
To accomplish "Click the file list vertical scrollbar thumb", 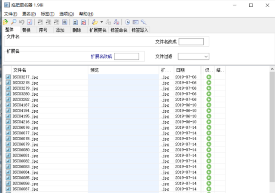I will [x=272, y=127].
